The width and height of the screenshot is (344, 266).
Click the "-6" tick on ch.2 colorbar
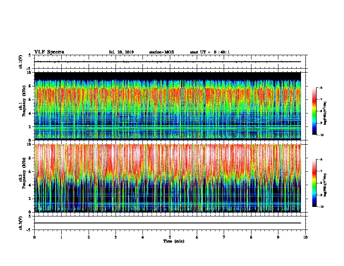[321, 160]
